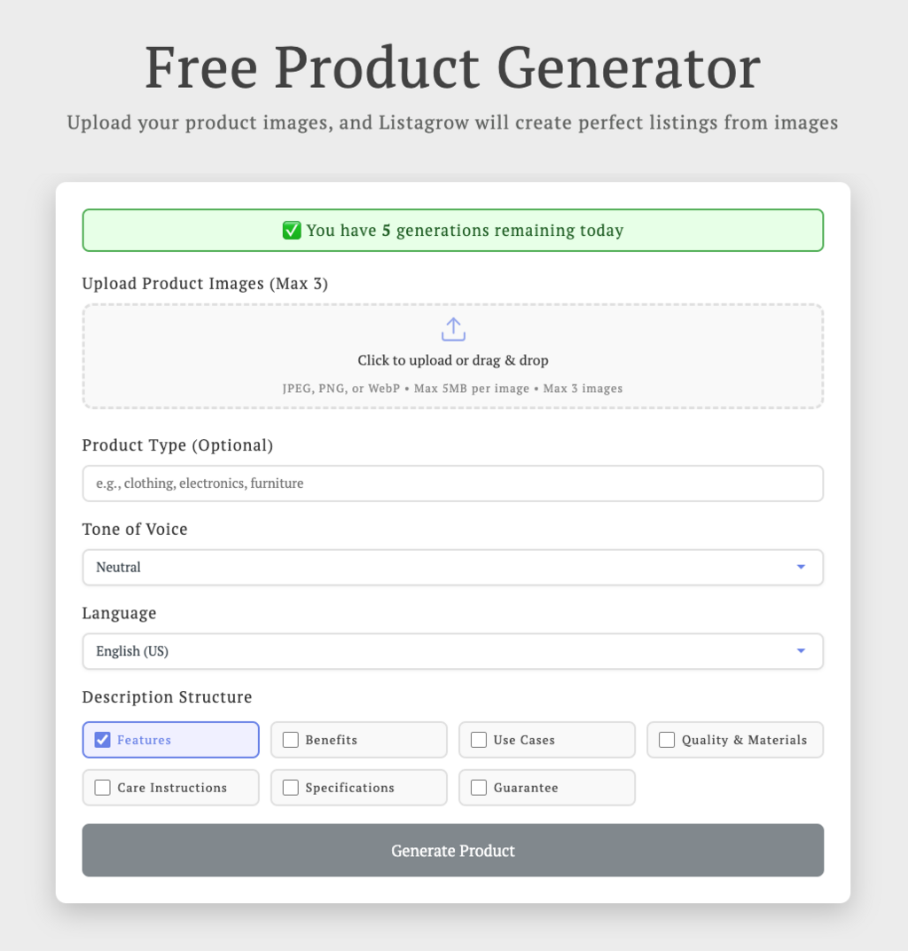Select the Care Instructions checkbox

point(103,788)
